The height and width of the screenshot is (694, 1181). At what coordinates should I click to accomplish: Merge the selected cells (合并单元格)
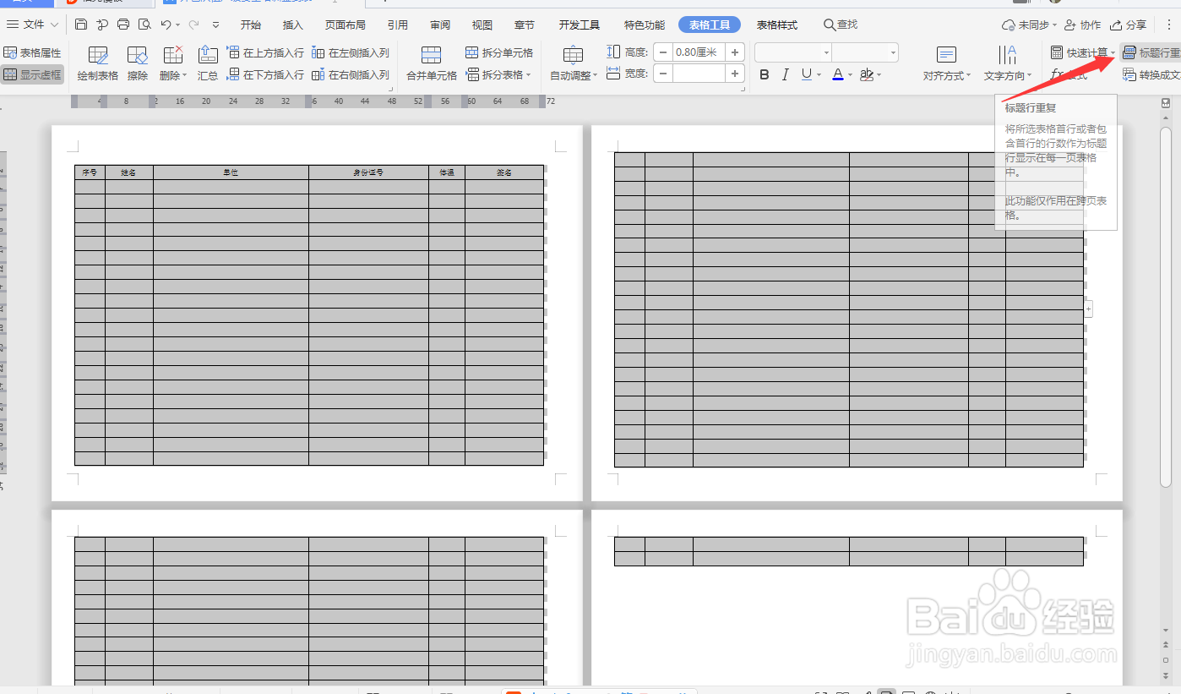[432, 63]
